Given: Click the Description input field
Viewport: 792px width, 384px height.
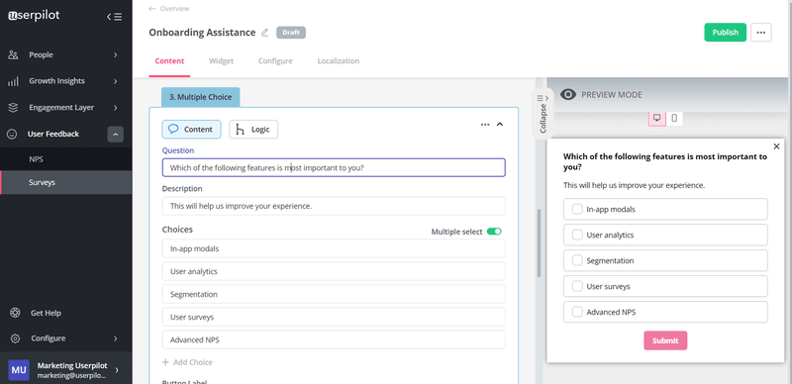Looking at the screenshot, I should tap(334, 206).
